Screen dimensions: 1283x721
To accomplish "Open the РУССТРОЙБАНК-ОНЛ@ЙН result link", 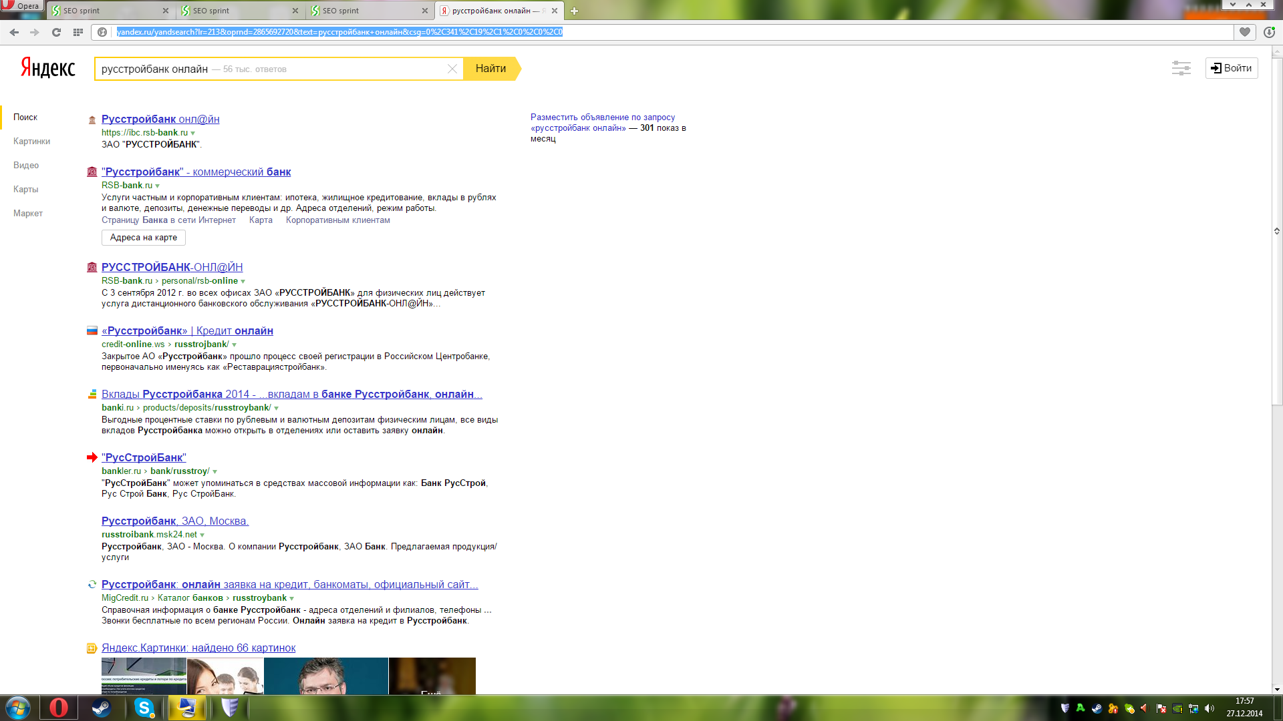I will pyautogui.click(x=172, y=267).
